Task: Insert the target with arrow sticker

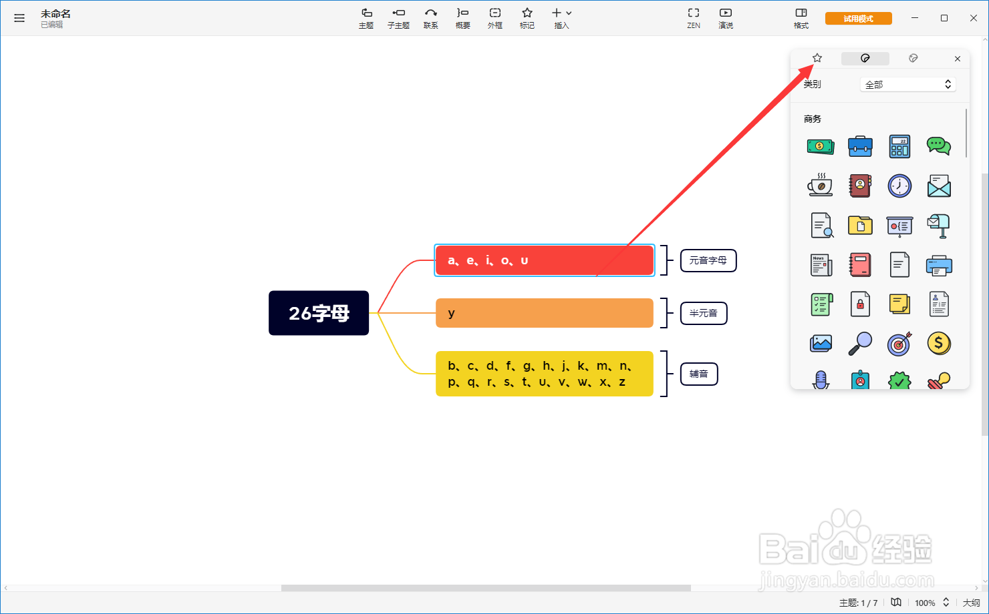Action: pos(899,344)
